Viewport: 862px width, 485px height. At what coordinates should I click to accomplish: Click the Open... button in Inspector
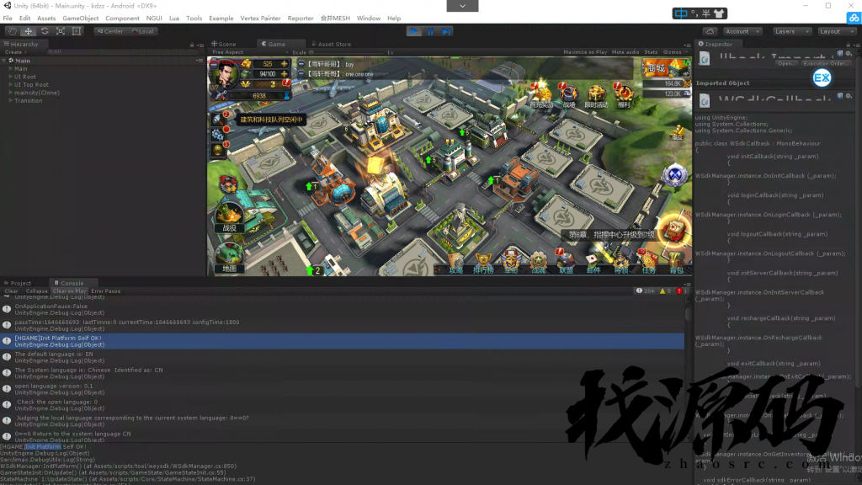click(x=787, y=64)
